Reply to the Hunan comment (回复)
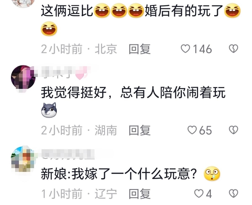The height and width of the screenshot is (205, 252). [139, 130]
